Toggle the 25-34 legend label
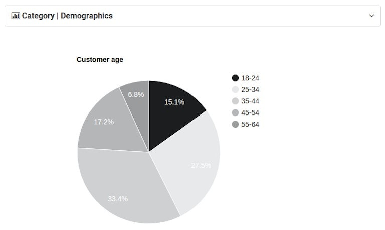 250,89
